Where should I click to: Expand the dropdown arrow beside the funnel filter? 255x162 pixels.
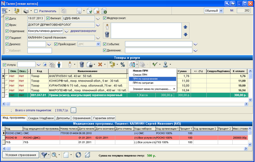click(x=49, y=155)
